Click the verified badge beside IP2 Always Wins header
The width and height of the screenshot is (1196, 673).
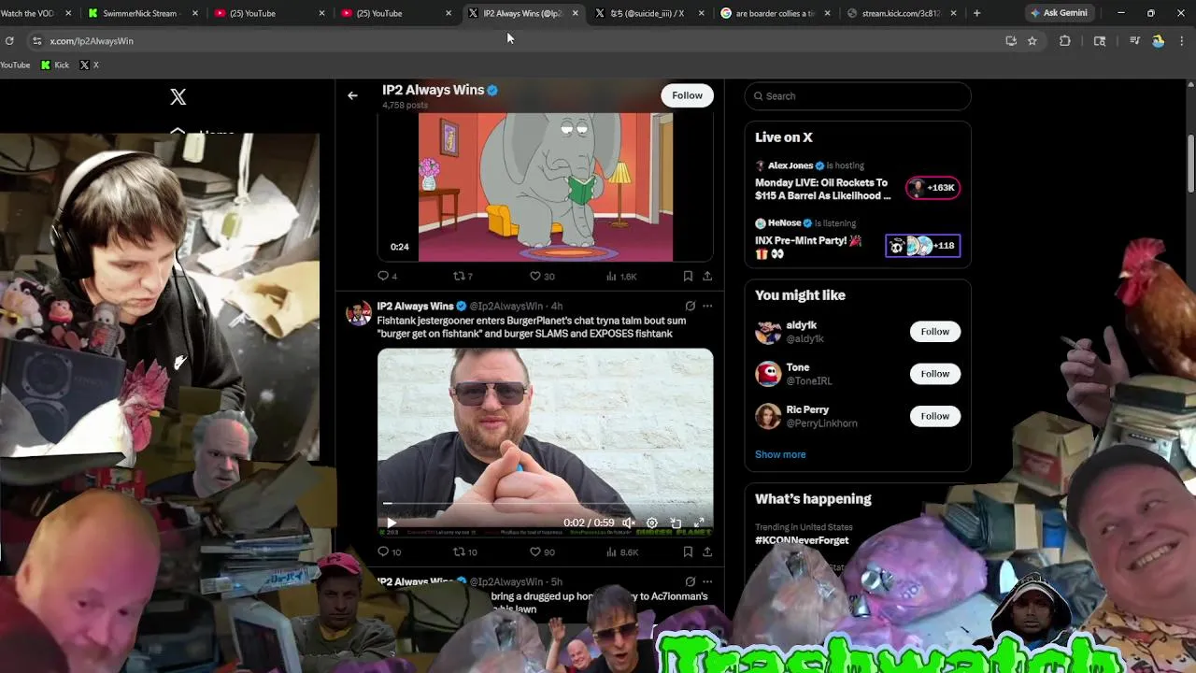coord(492,90)
